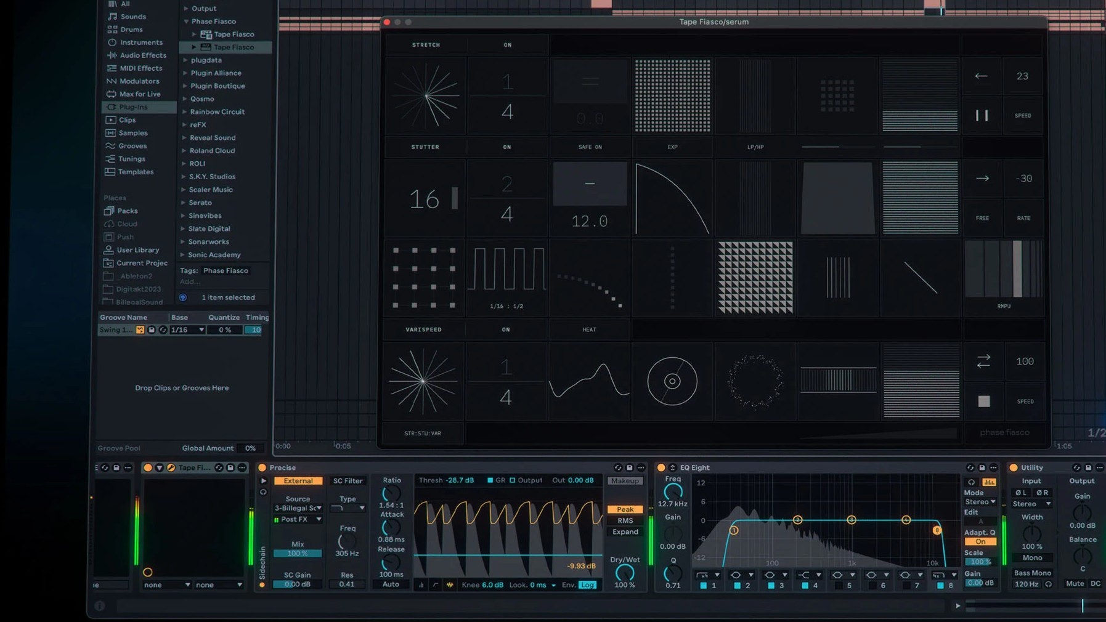This screenshot has height=622, width=1106.
Task: Toggle Stutter ON switch
Action: tap(506, 147)
